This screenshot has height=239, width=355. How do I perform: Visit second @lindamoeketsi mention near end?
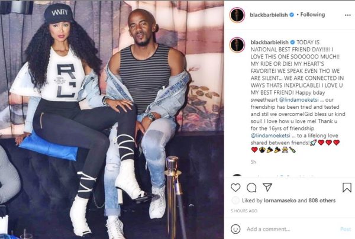pos(270,135)
